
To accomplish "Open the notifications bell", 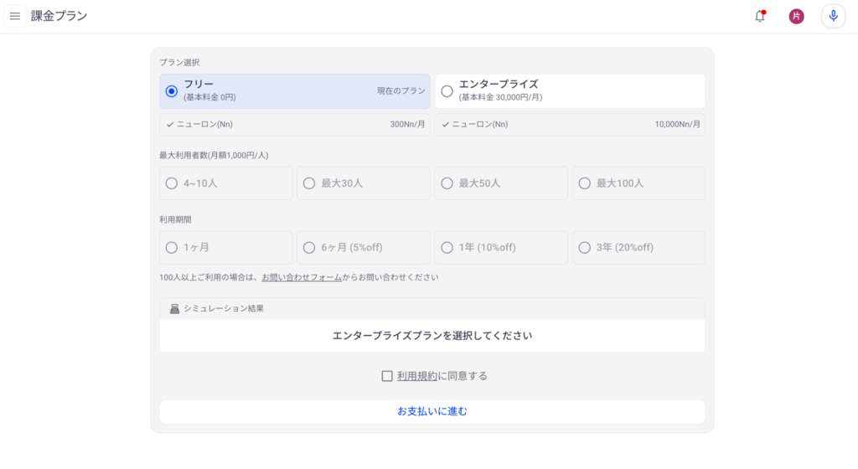I will pos(760,16).
